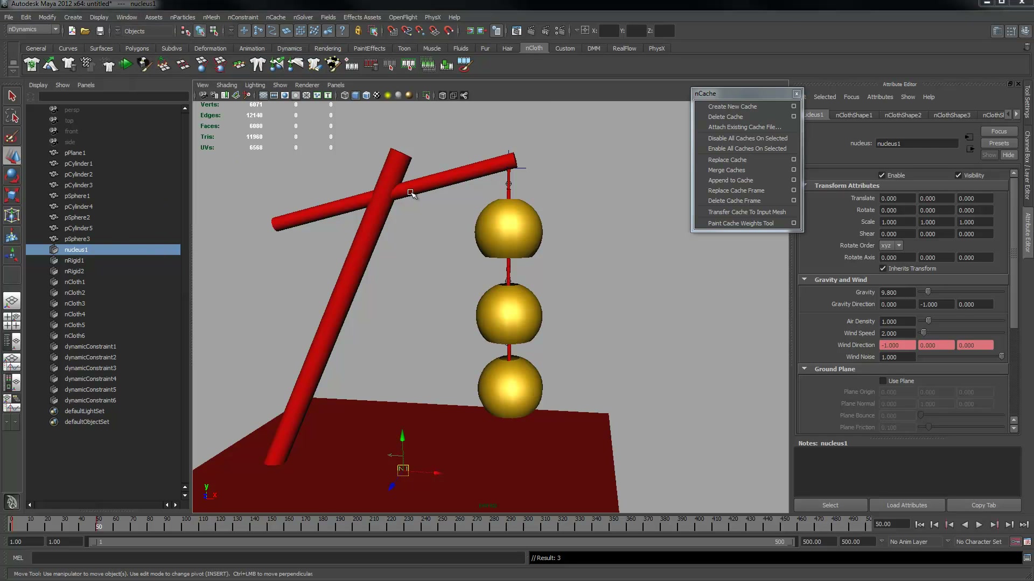
Task: Click the Presets button
Action: tap(998, 143)
